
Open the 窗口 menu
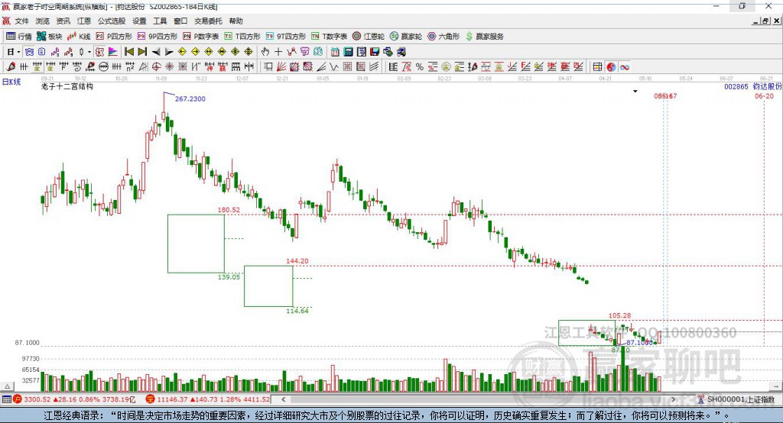coord(180,21)
